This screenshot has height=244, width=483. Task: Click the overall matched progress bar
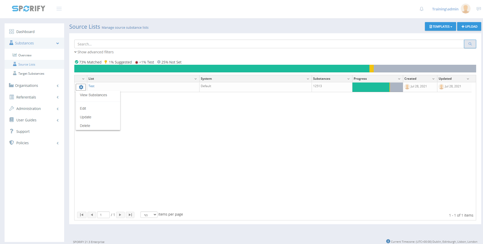tap(222, 69)
